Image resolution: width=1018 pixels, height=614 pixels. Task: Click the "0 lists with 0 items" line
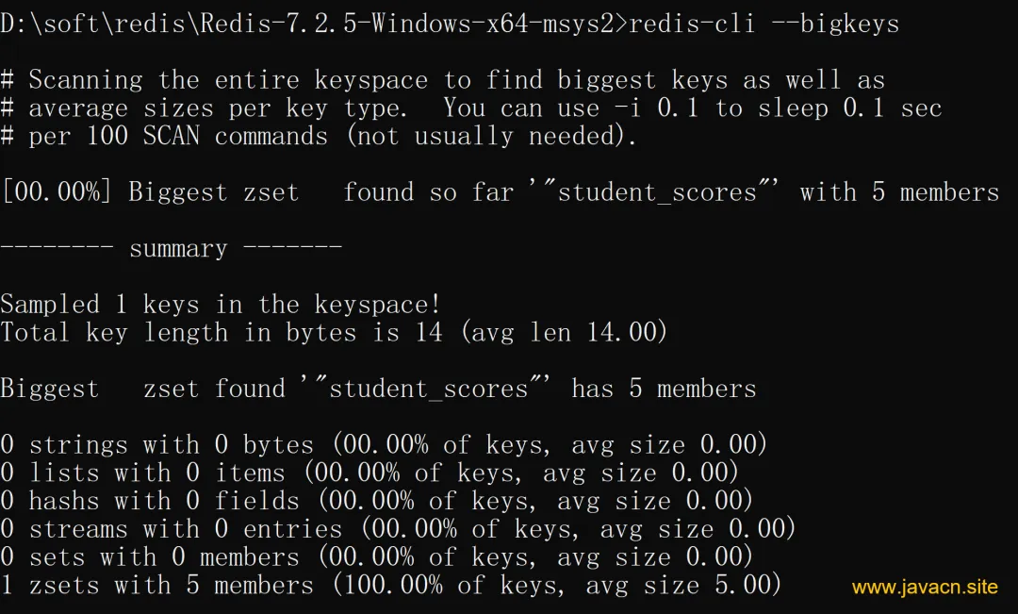[369, 473]
